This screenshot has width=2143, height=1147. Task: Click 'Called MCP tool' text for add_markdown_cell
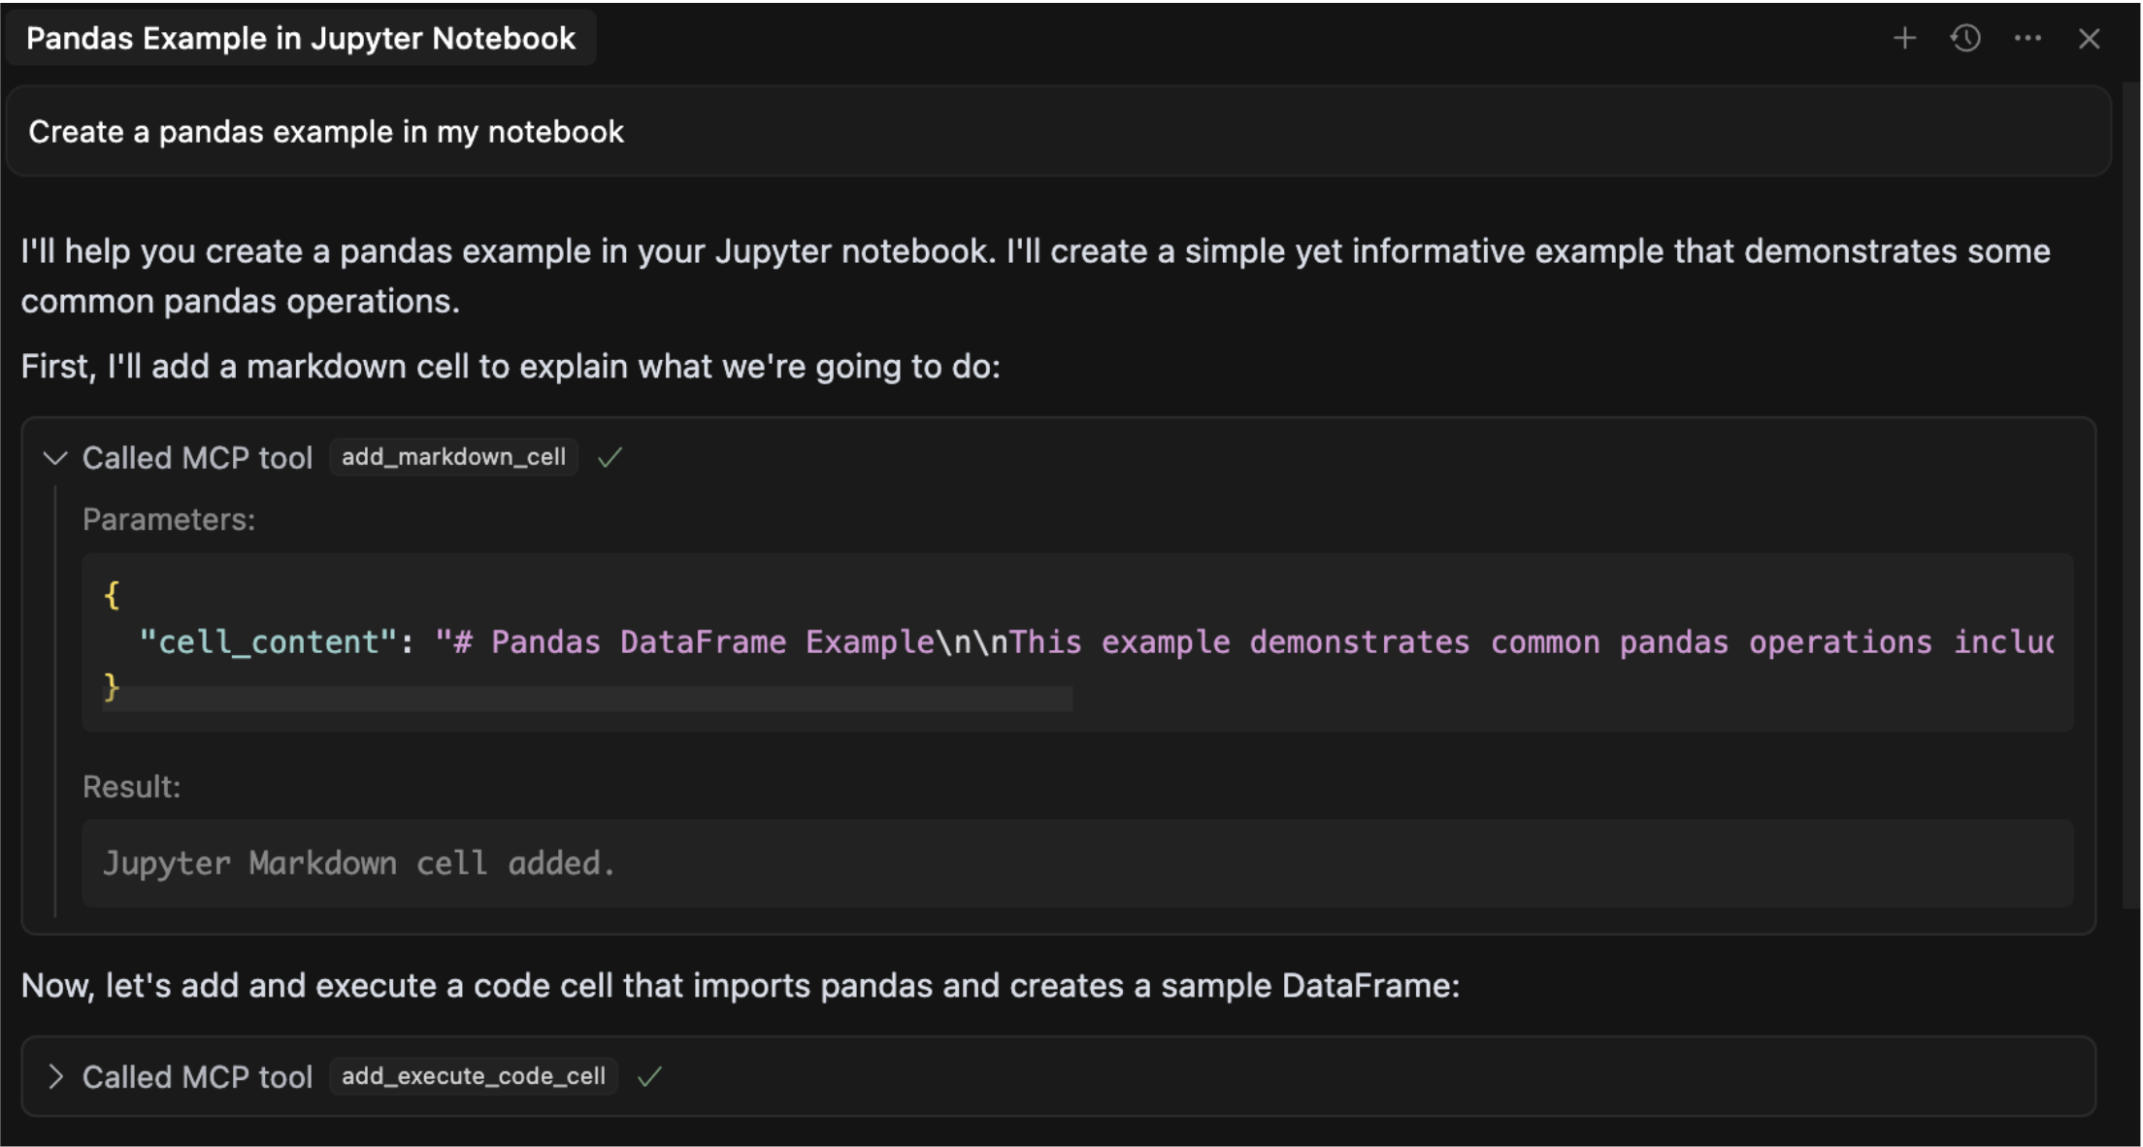coord(197,457)
